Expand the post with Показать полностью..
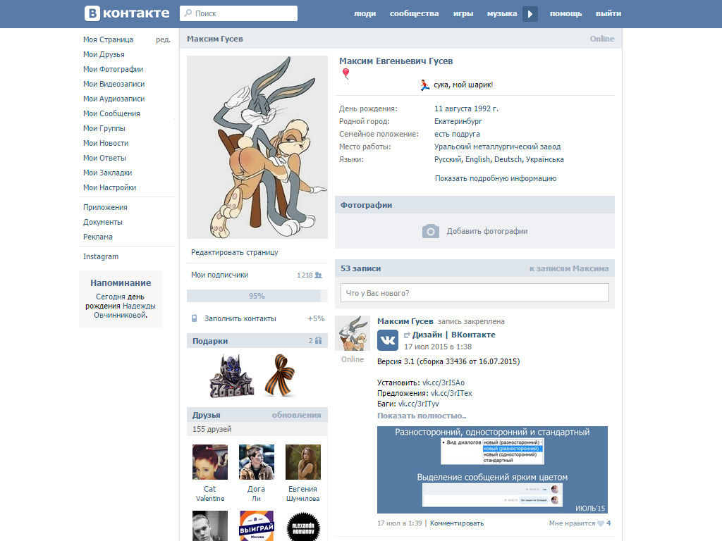 coord(422,416)
